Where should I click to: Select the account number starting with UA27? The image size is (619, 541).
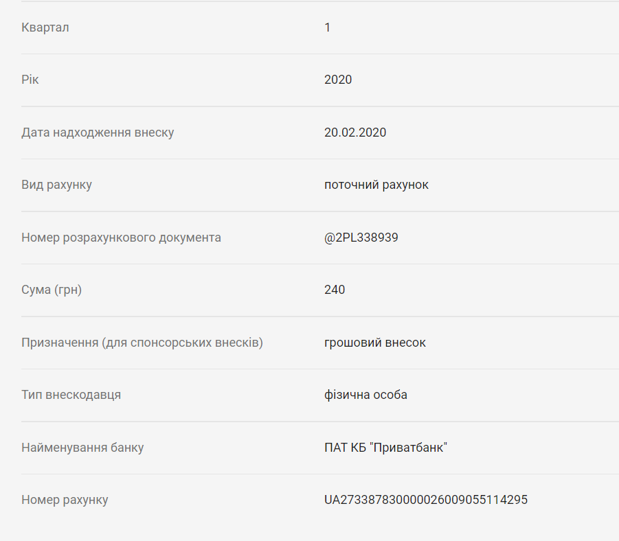[x=426, y=500]
